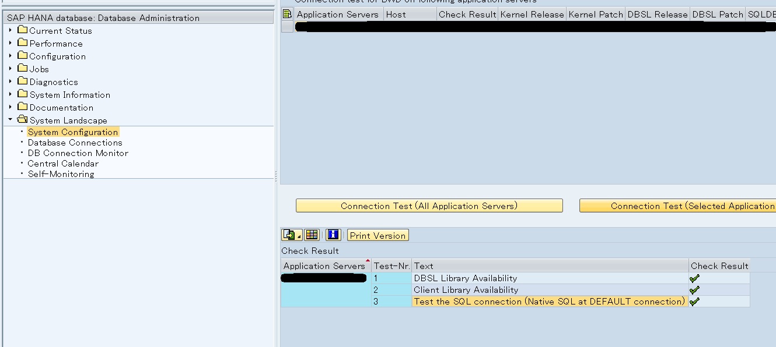776x347 pixels.
Task: Click the green checkmark for Client Library Availability
Action: tap(694, 290)
